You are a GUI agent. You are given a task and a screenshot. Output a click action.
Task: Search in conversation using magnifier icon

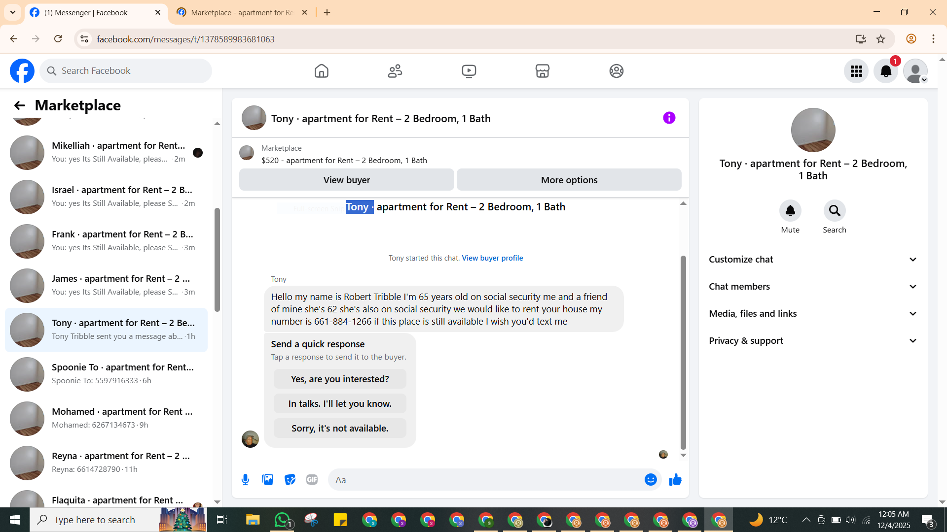[834, 211]
